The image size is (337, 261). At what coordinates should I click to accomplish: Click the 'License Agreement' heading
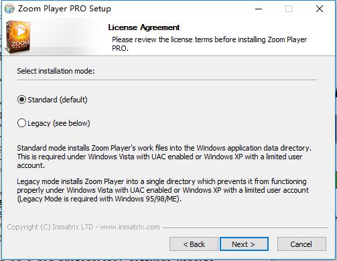click(x=144, y=27)
